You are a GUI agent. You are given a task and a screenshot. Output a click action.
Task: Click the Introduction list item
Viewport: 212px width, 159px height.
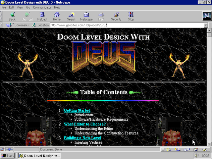point(84,115)
